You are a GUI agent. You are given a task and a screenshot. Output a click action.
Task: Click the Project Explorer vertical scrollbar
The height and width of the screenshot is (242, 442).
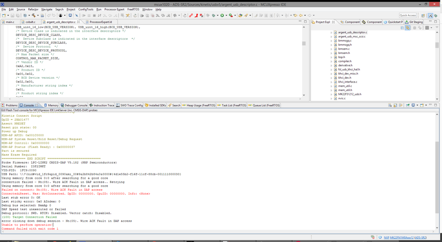(x=437, y=65)
